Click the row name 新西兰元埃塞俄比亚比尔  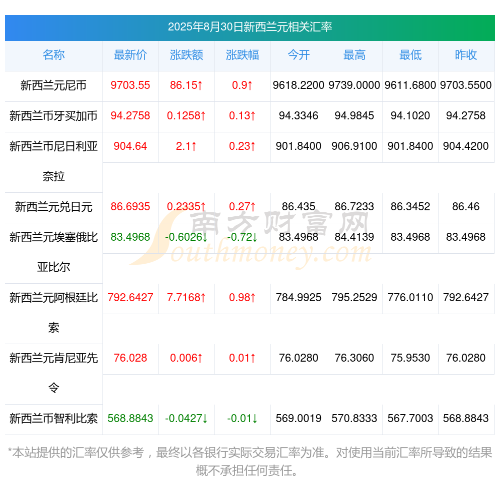tap(53, 252)
